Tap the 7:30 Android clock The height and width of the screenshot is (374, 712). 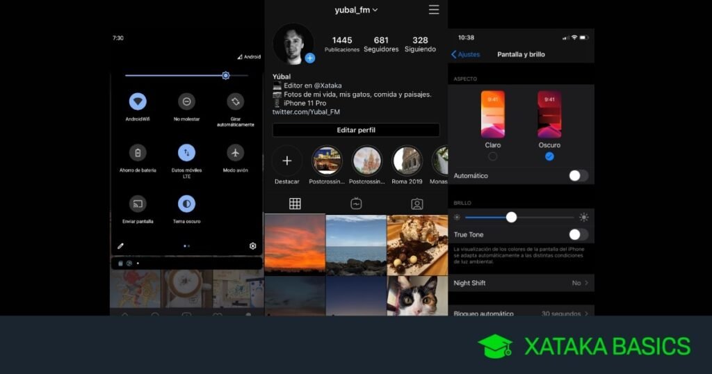(118, 38)
